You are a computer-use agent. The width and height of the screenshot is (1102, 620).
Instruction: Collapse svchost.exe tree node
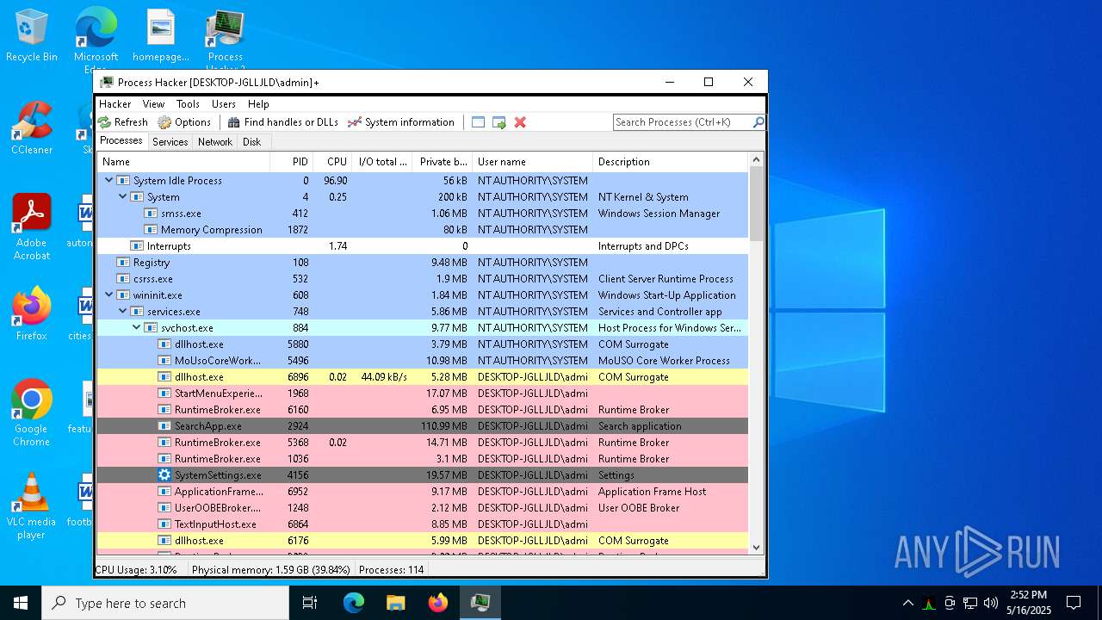point(136,328)
